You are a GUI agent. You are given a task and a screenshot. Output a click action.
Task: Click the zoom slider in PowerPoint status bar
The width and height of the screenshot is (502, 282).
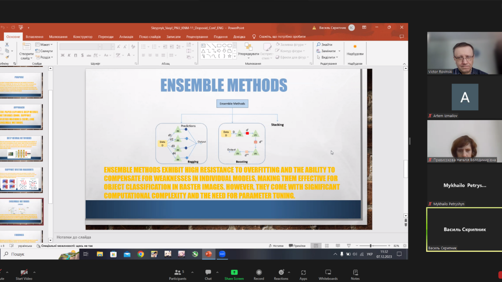pyautogui.click(x=371, y=246)
